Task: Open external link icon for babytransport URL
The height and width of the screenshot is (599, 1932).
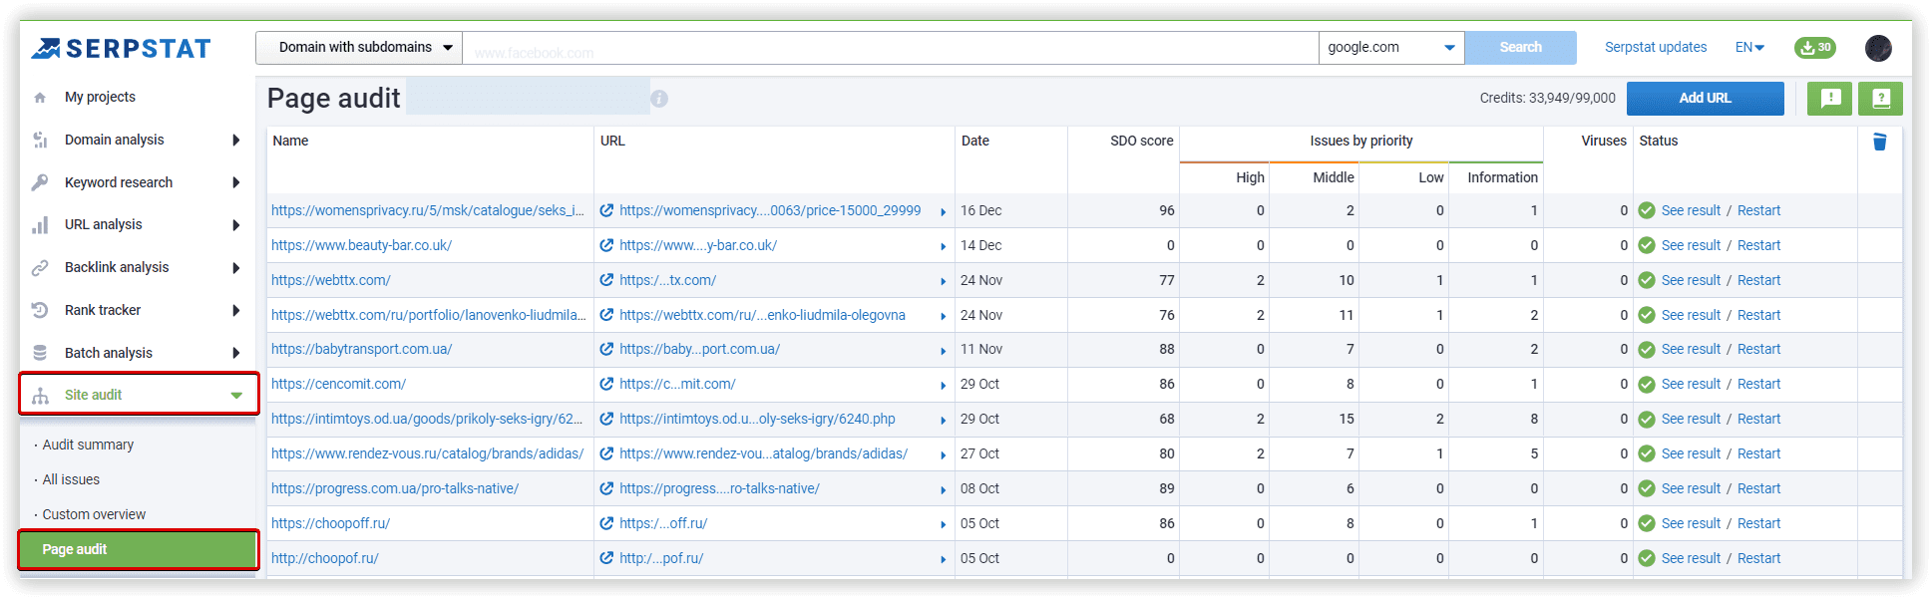Action: (x=606, y=349)
